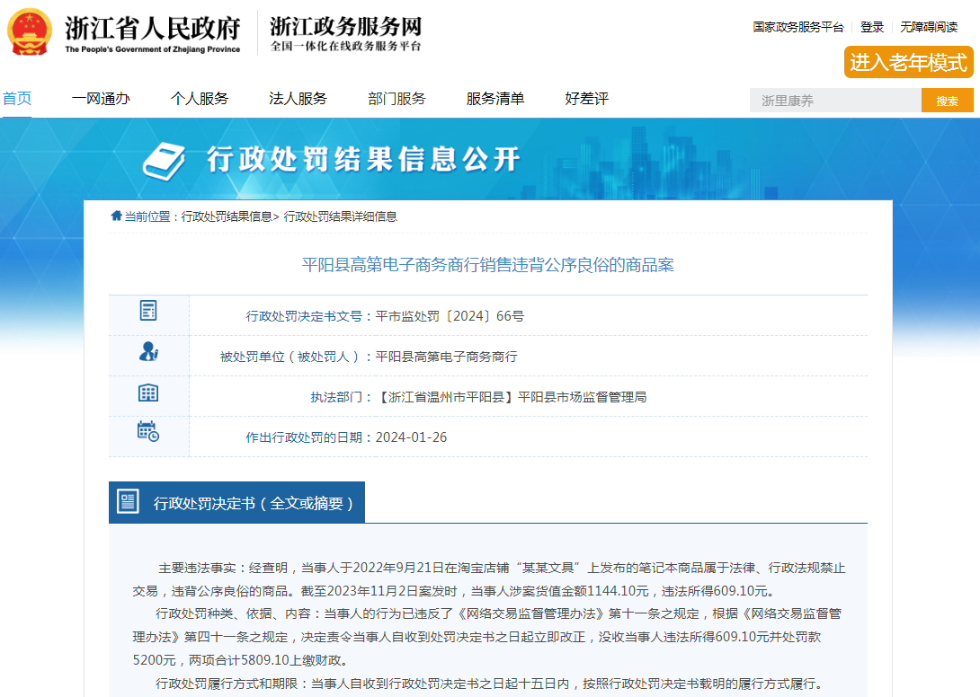Click the 行政处罚履行方式和期限 paragraph
This screenshot has width=980, height=697.
coord(489,684)
